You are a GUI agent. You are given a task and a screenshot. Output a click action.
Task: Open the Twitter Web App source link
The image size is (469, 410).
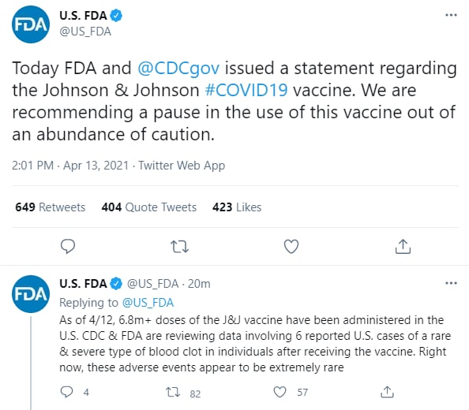tap(182, 165)
